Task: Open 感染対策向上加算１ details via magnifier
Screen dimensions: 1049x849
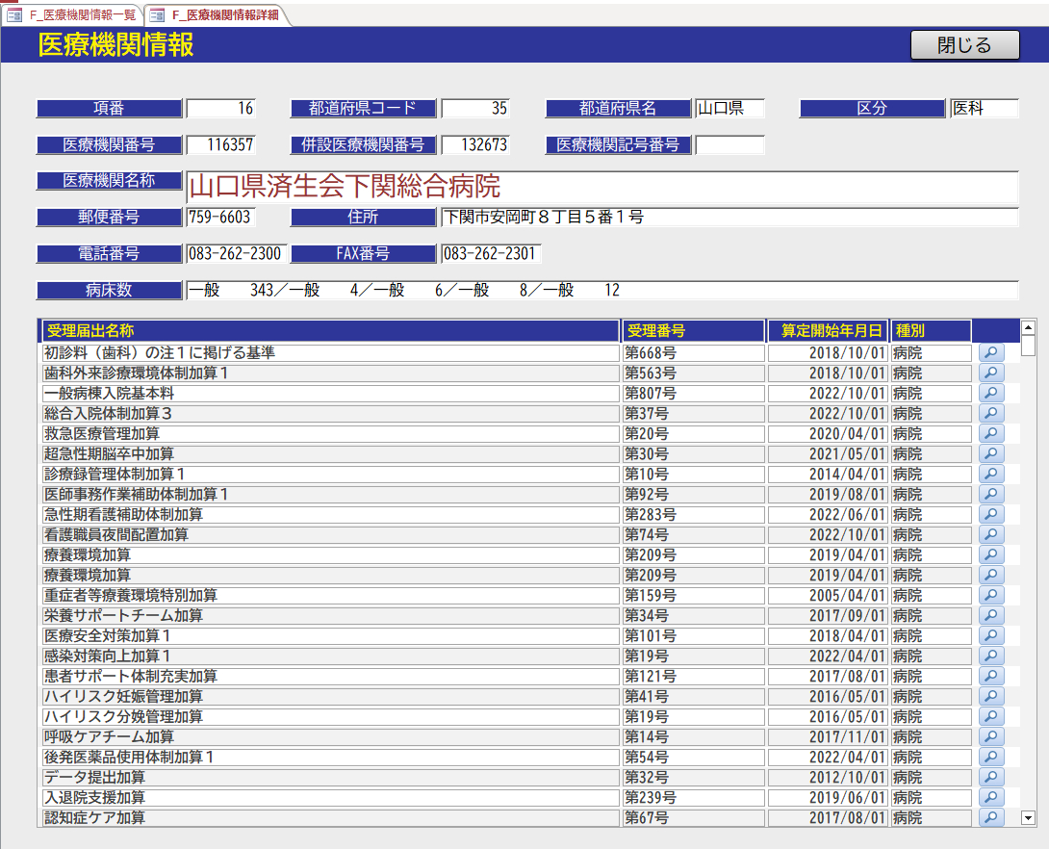Action: click(990, 656)
